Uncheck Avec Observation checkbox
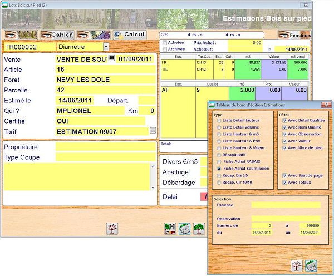This screenshot has width=334, height=276. click(284, 134)
